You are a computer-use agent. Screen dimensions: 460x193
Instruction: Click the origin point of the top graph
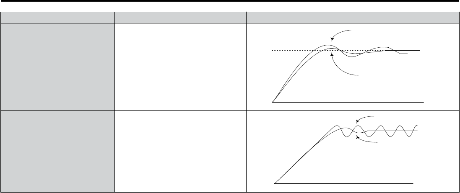pyautogui.click(x=273, y=102)
